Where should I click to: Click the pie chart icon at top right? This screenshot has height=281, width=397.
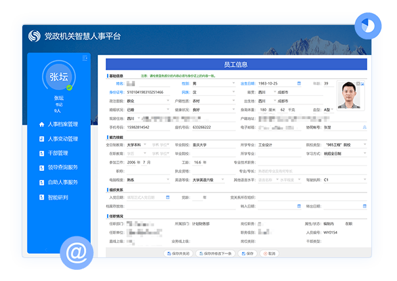point(367,27)
